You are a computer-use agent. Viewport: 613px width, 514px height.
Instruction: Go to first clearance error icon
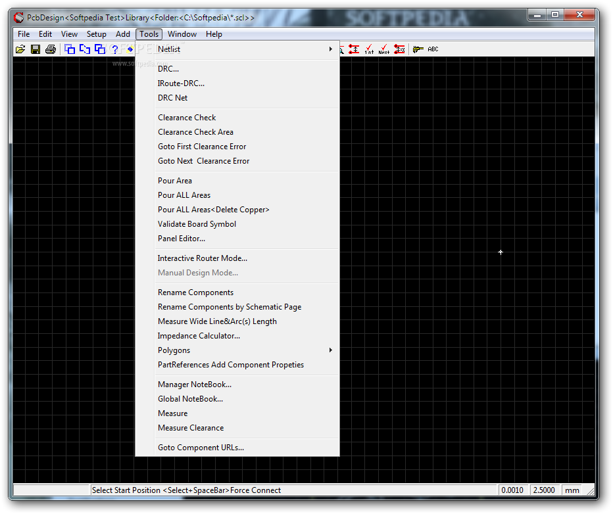point(369,49)
